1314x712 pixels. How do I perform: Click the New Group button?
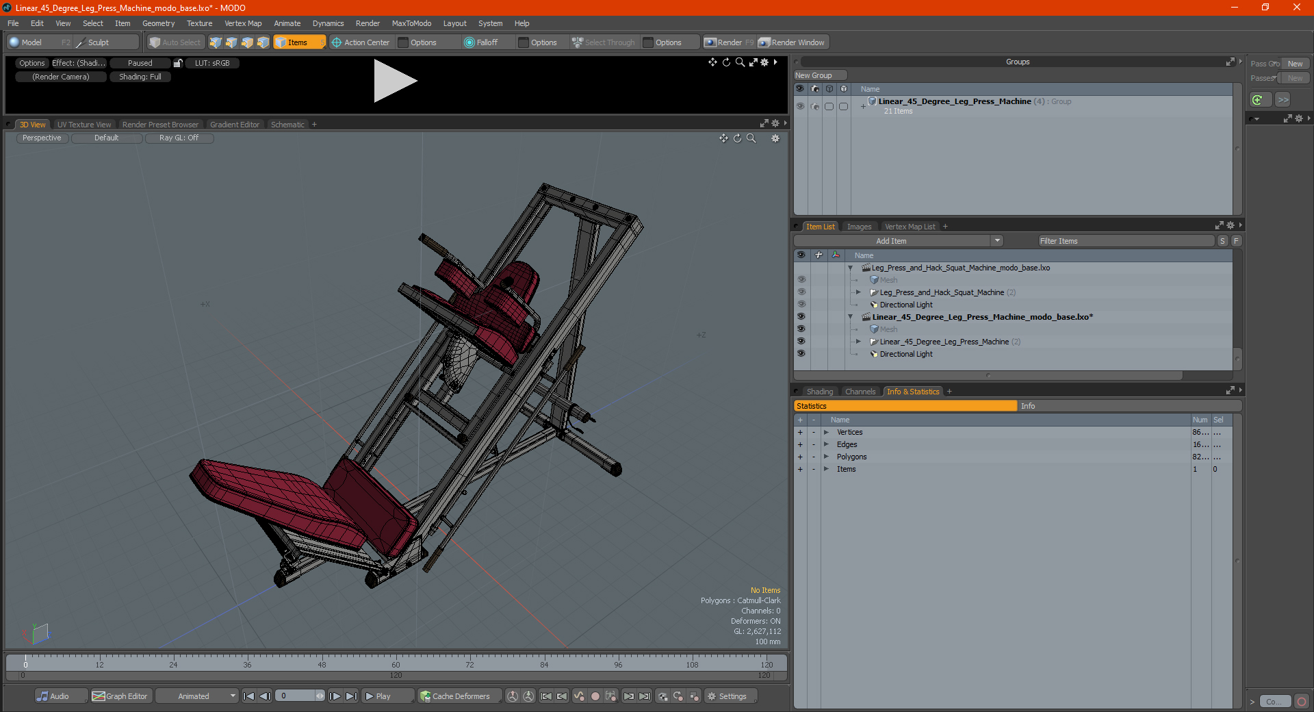(x=820, y=75)
